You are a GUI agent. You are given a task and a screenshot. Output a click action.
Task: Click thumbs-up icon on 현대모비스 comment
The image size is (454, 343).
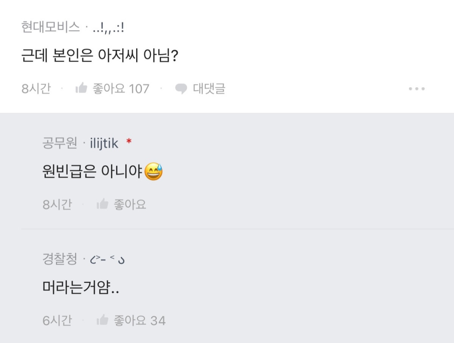pos(81,89)
